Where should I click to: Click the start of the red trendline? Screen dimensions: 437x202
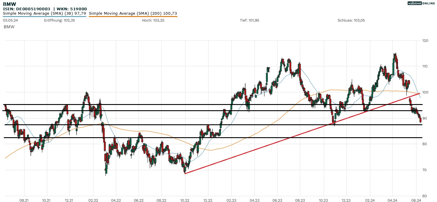[x=185, y=174]
